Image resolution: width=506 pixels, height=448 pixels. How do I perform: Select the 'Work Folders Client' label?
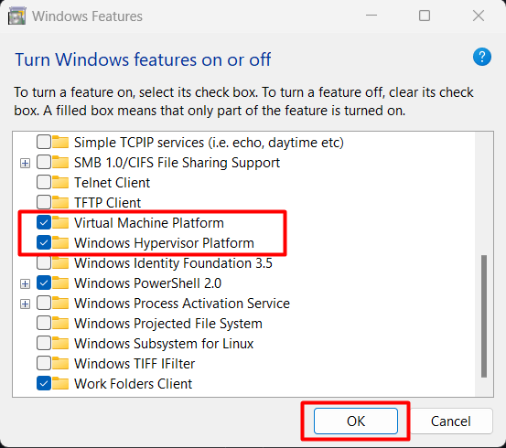133,384
